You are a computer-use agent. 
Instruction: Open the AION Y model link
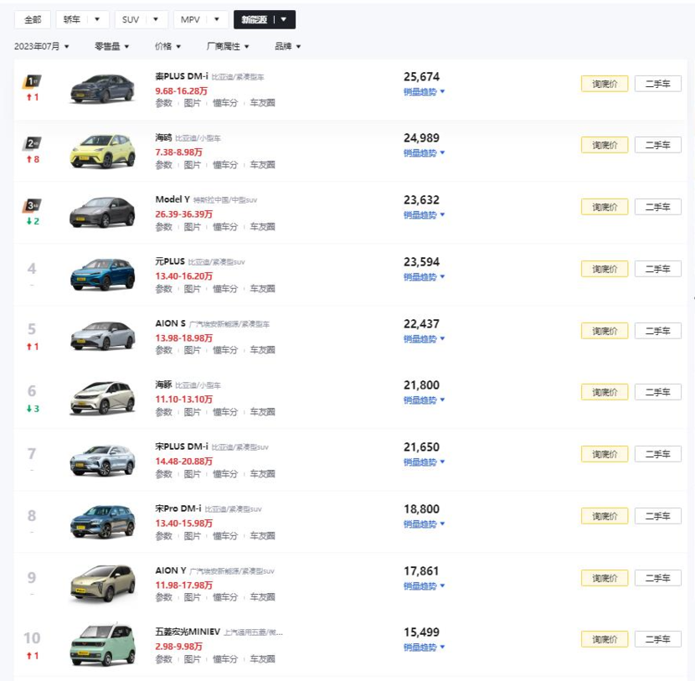tap(171, 570)
